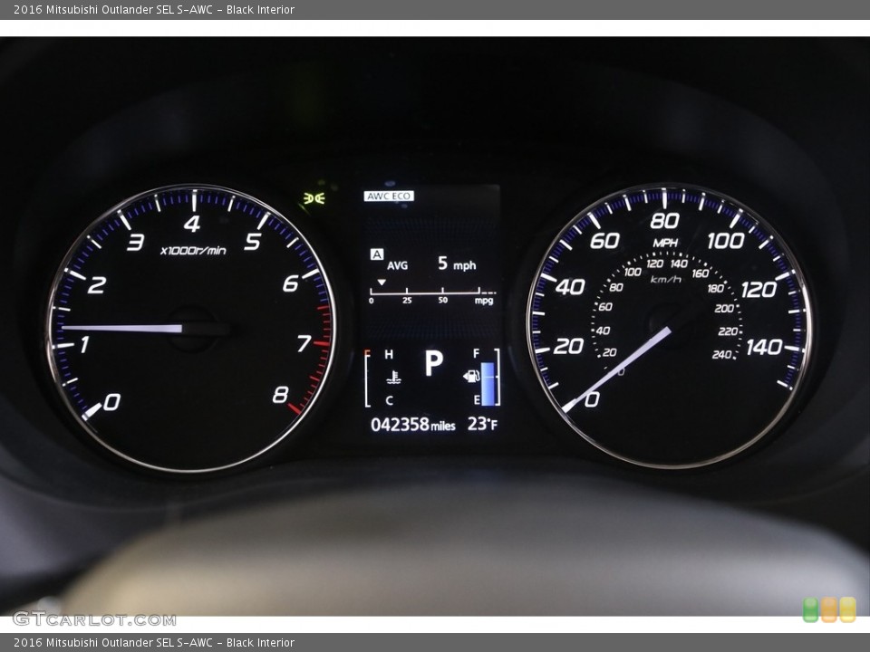Screen dimensions: 870x652
Task: Click the top 2016 Mitsubishi Outlander caption
Action: tap(154, 9)
